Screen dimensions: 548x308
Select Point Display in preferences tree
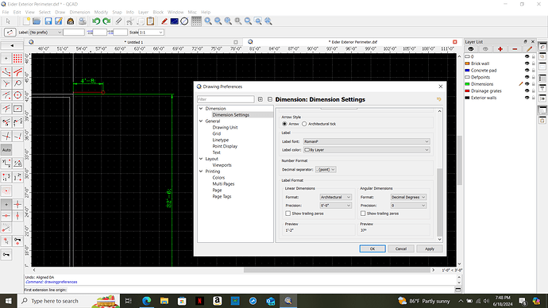pyautogui.click(x=225, y=146)
